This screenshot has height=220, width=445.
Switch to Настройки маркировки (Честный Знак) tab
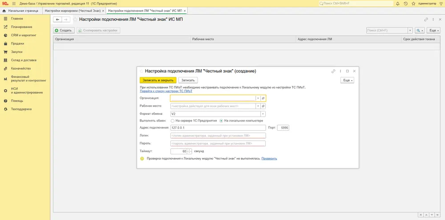click(x=73, y=11)
